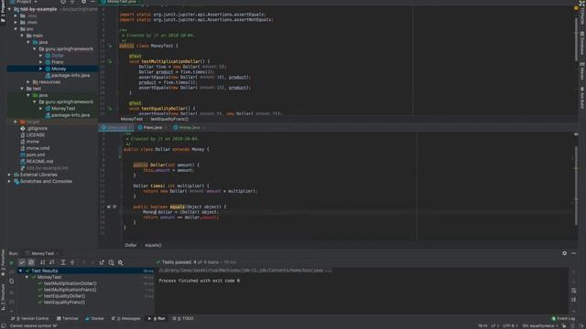Open Project panel settings gear
The height and width of the screenshot is (329, 586).
pos(83,2)
